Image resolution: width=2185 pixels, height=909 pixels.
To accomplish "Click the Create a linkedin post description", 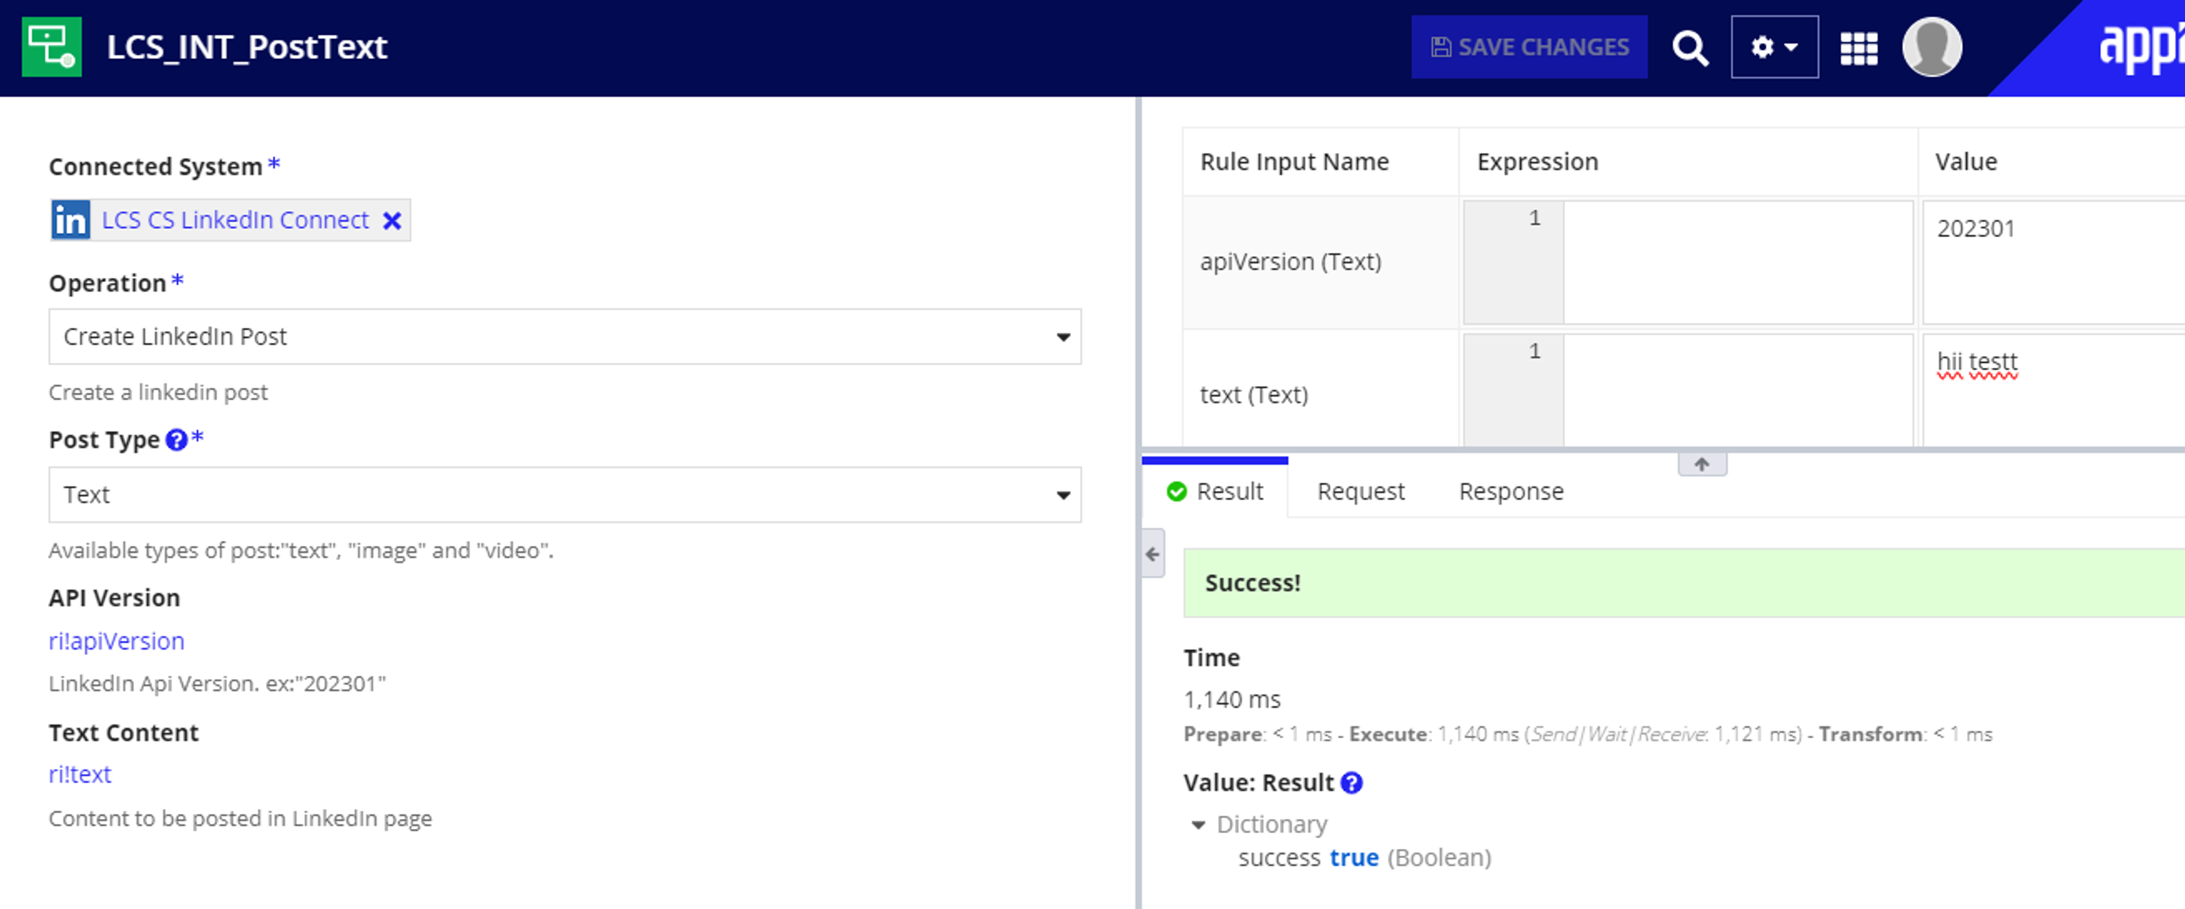I will (x=158, y=392).
